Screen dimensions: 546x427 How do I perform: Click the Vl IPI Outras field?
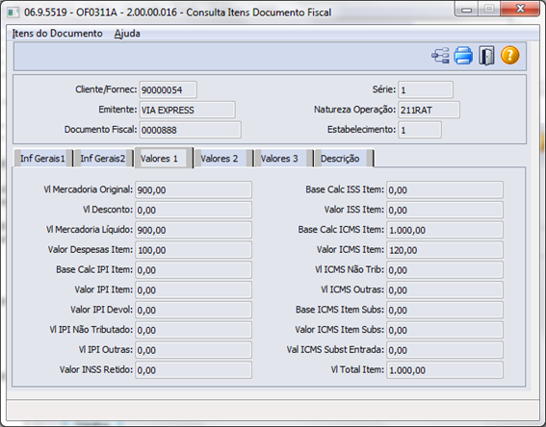194,350
